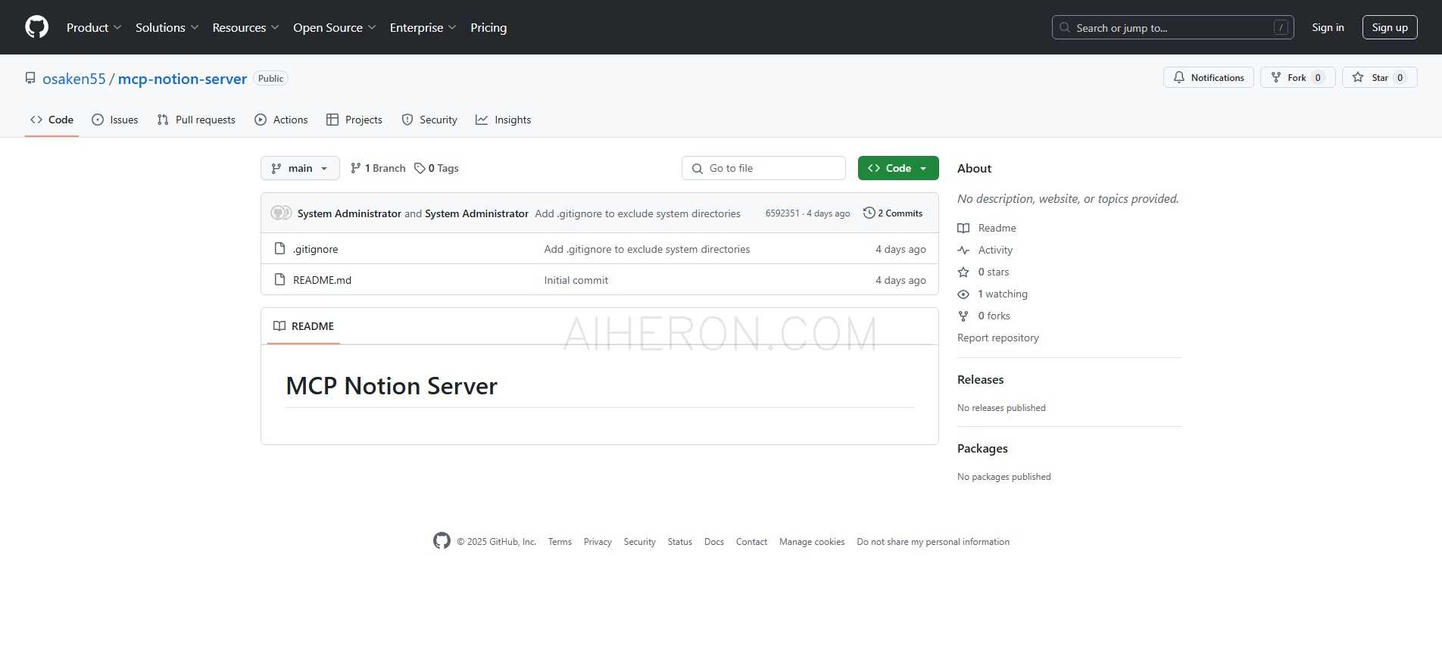Expand the Resources menu

(x=245, y=27)
